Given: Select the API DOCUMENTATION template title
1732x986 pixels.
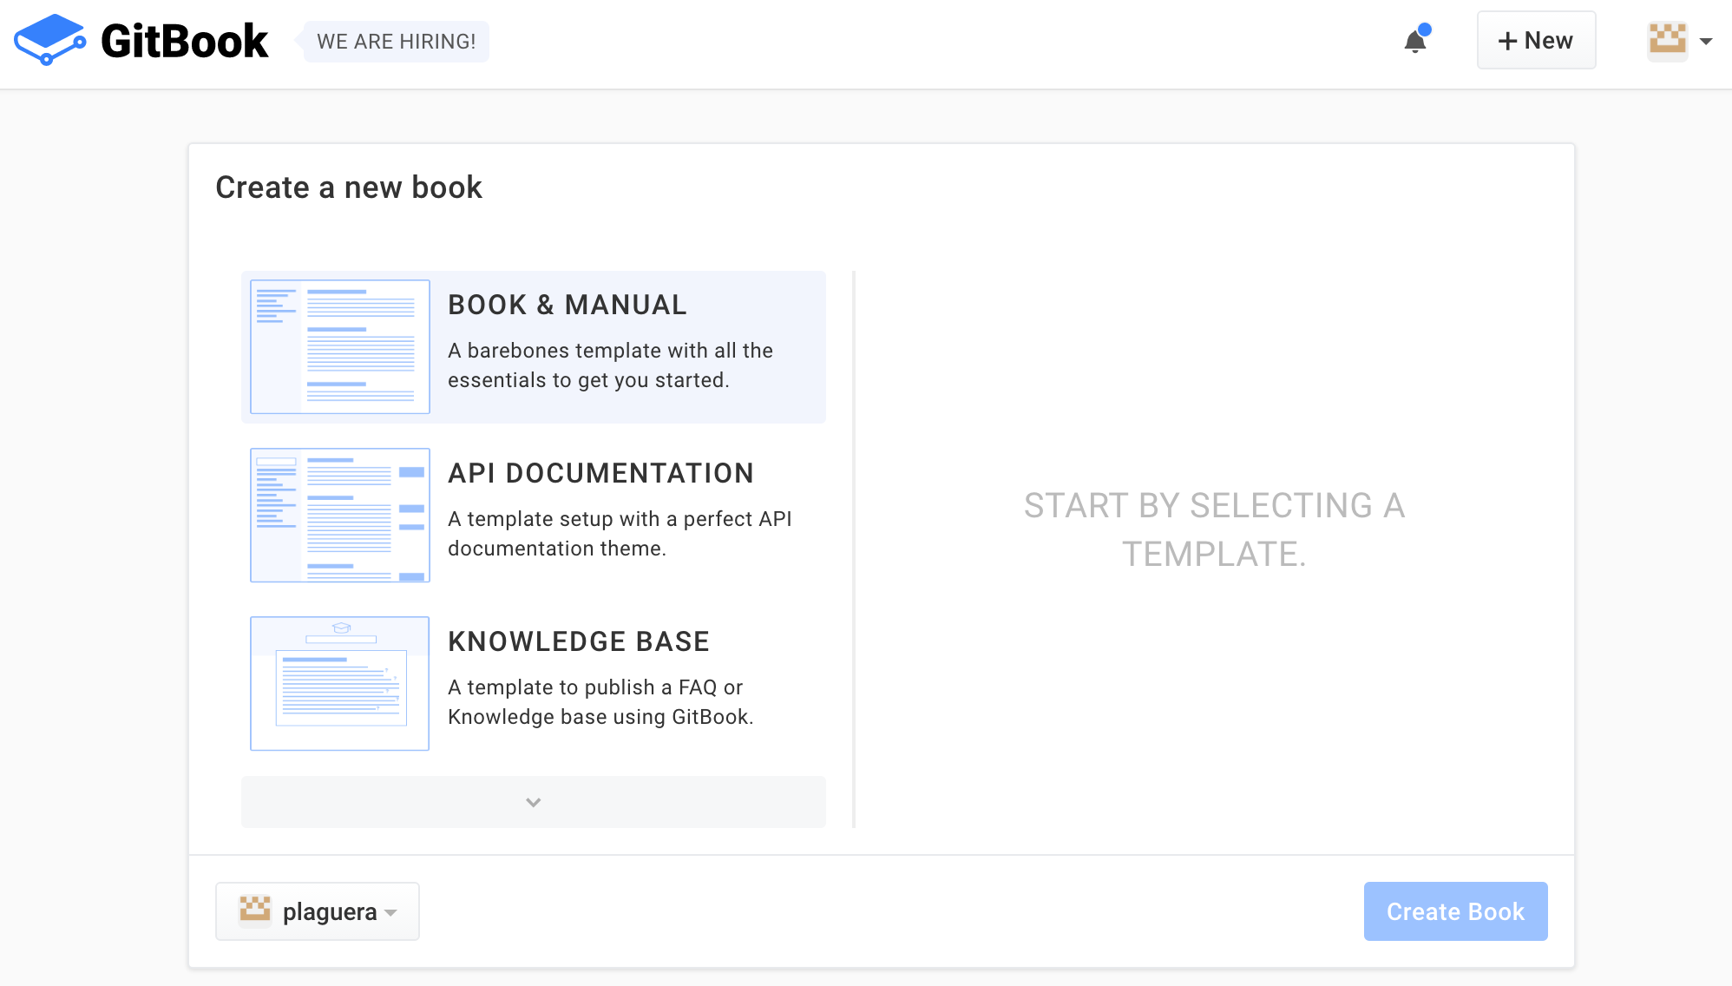Looking at the screenshot, I should [x=600, y=473].
